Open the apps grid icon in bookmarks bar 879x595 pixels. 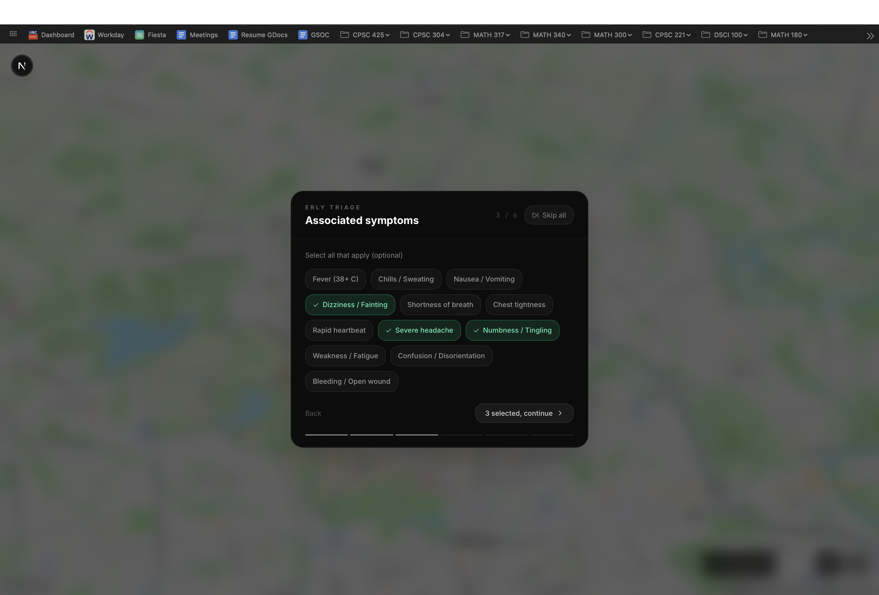pyautogui.click(x=13, y=34)
